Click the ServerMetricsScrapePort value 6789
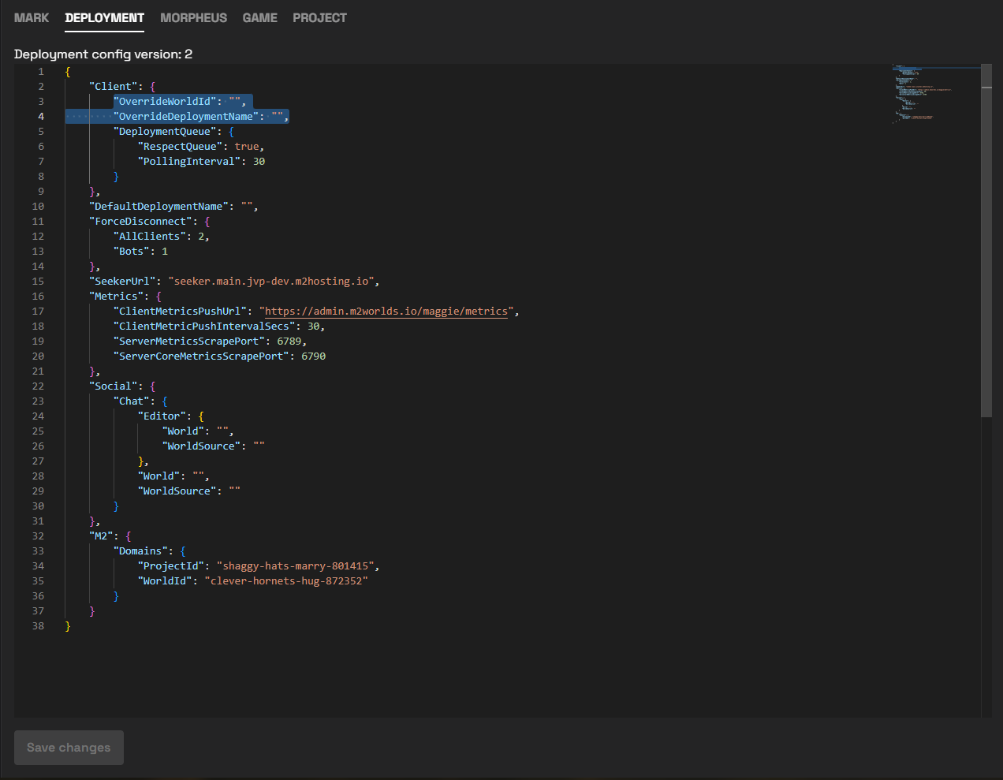Viewport: 1003px width, 780px height. pos(289,341)
